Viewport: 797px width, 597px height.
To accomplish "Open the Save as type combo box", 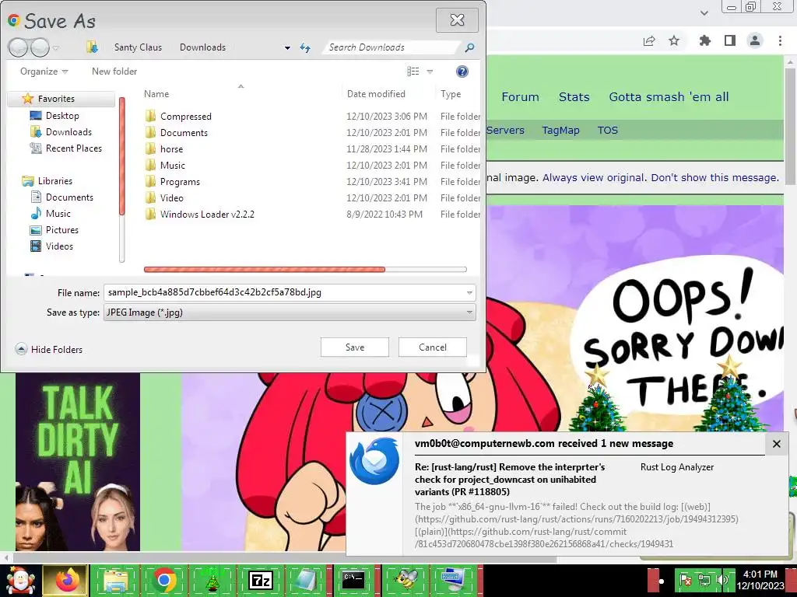I will pos(290,312).
